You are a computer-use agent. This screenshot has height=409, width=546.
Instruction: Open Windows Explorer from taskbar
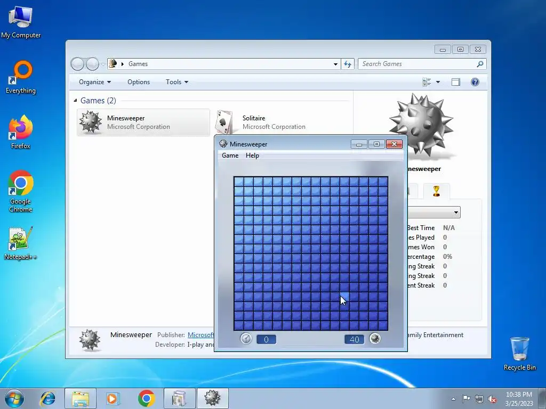(x=81, y=398)
